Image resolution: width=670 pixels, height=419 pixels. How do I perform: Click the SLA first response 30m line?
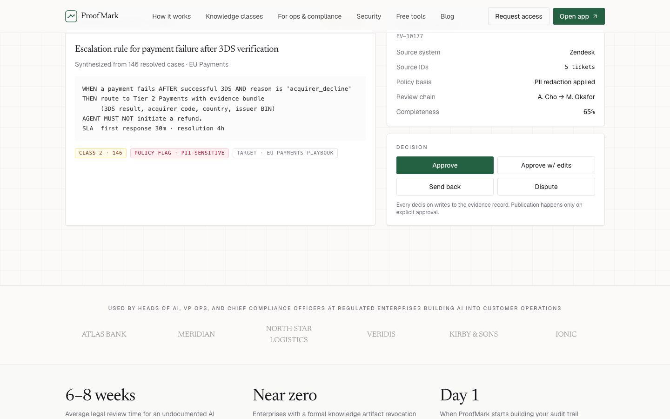[153, 128]
